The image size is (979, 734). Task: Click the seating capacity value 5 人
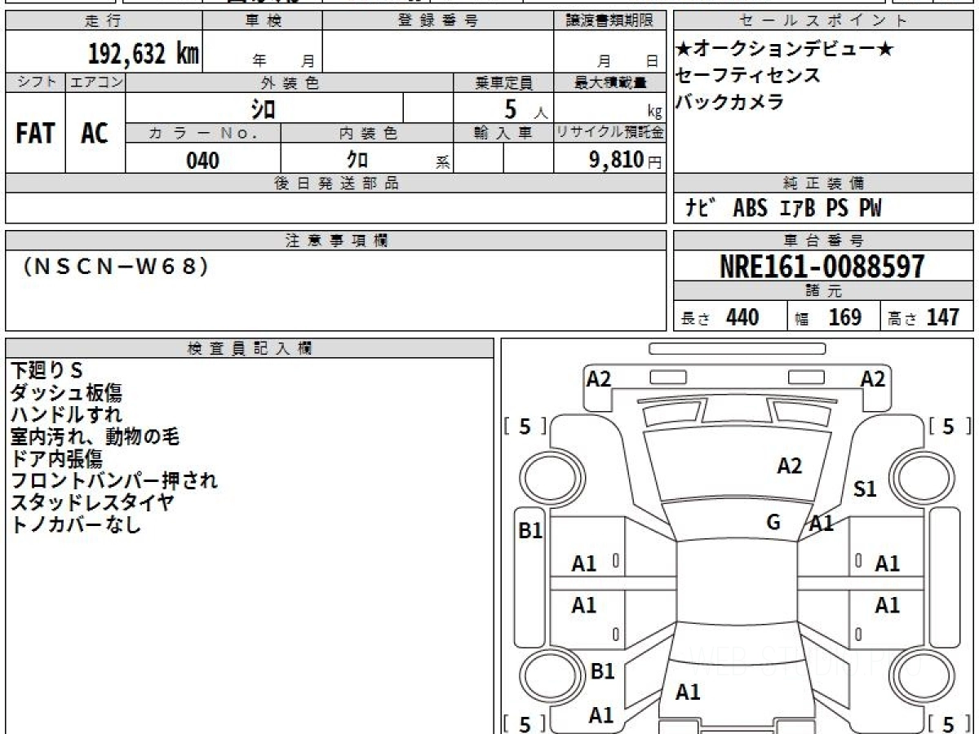pyautogui.click(x=526, y=108)
